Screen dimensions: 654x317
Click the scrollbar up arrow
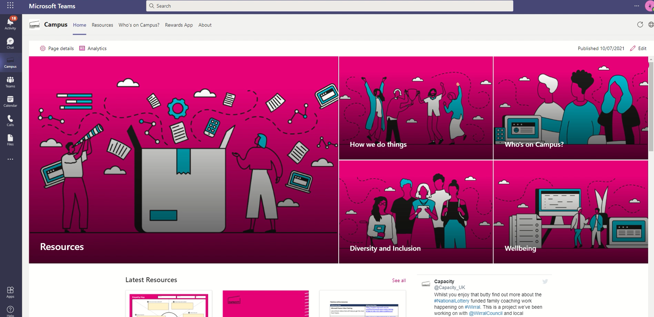[651, 59]
